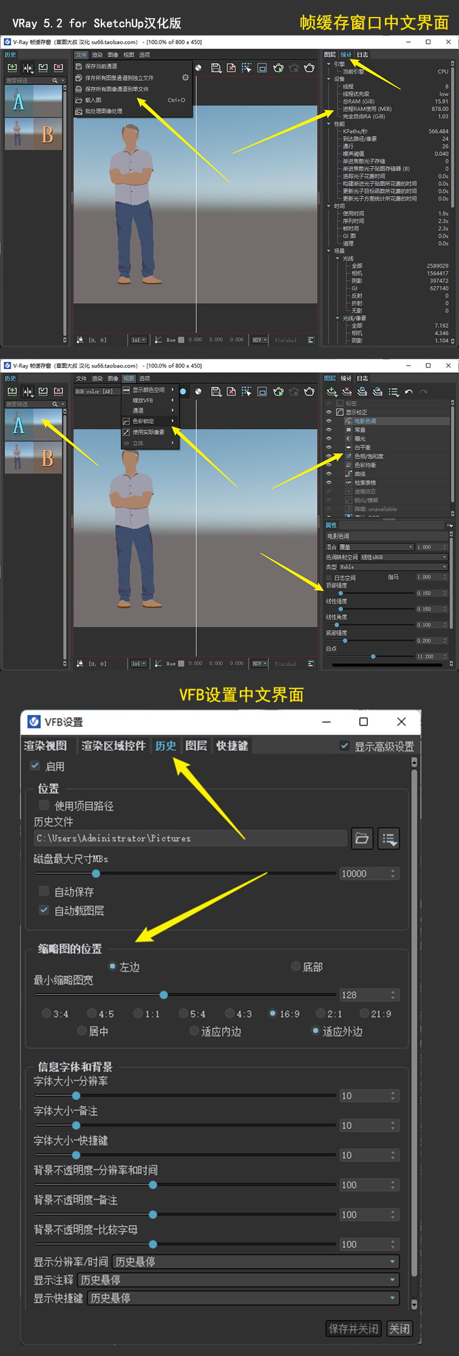Click the save-to-history icon in lower history panel
The width and height of the screenshot is (459, 1356).
tap(12, 392)
